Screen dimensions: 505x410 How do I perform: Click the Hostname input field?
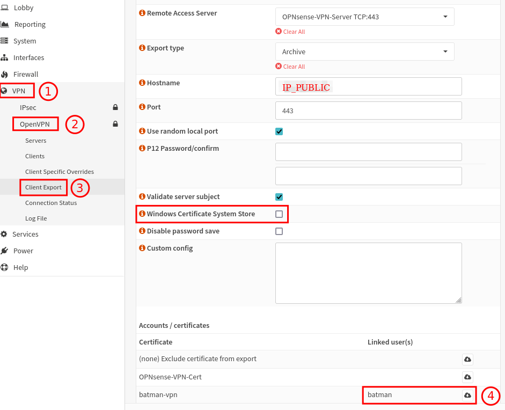[x=369, y=86]
